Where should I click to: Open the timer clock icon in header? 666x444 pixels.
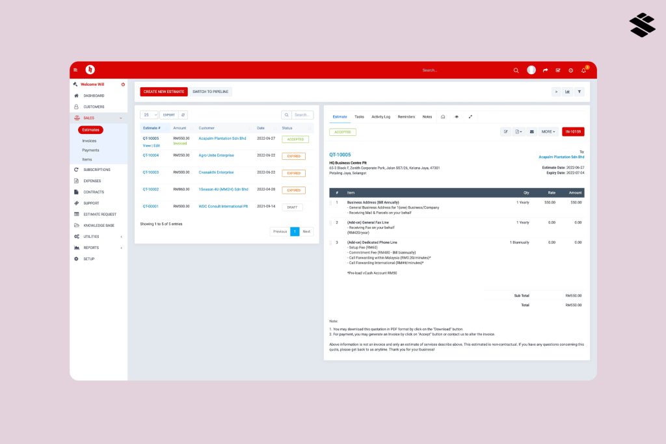(571, 70)
